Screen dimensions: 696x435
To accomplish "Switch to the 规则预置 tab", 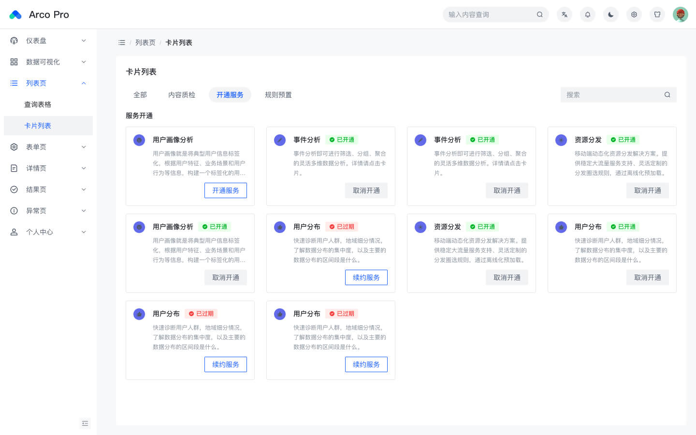I will (x=278, y=95).
